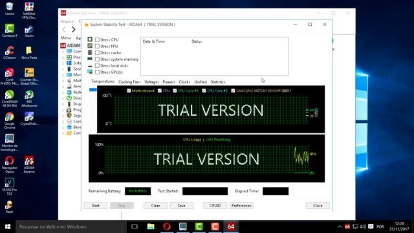Click the Clear button
The height and width of the screenshot is (233, 414).
point(155,206)
